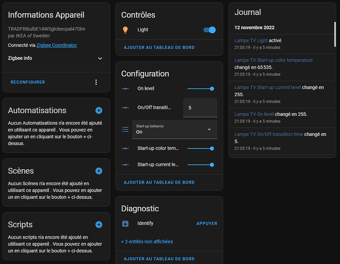
Task: Open Lampe TV Light journal entry
Action: (251, 40)
